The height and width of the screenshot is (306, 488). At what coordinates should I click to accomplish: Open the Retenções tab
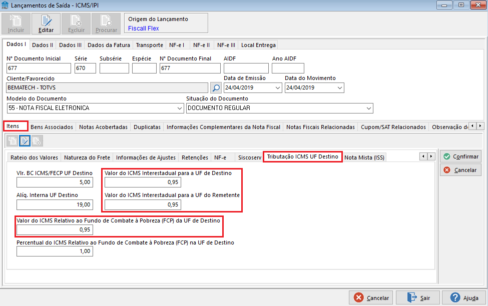pos(195,157)
